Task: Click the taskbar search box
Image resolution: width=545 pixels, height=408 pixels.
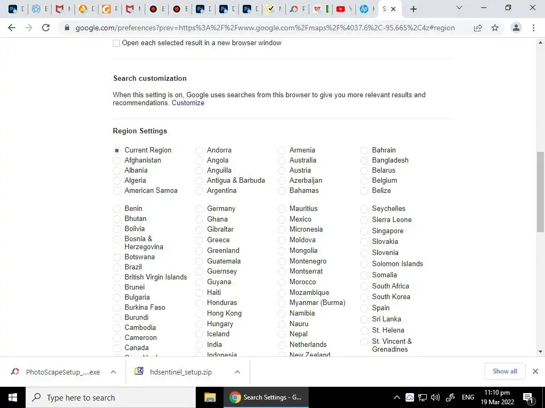Action: 111,397
